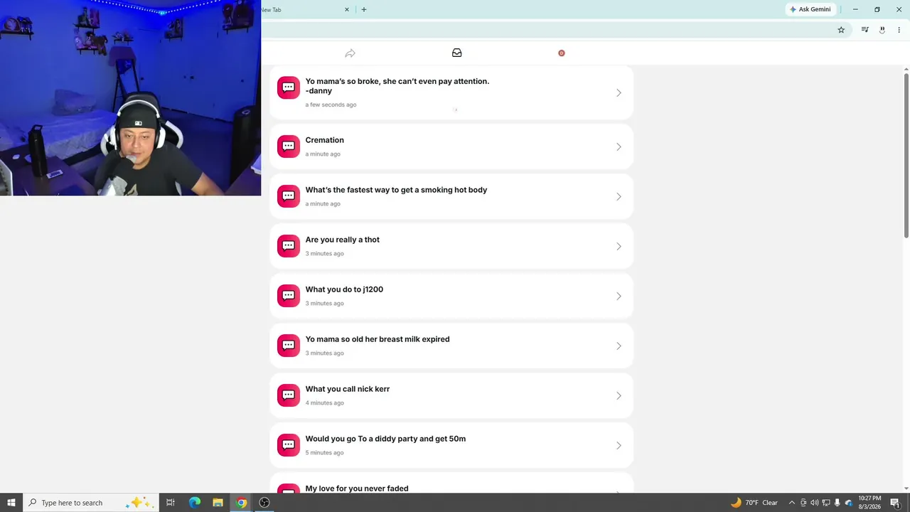The image size is (910, 512).
Task: Switch to the New Tab browser tab
Action: click(x=306, y=10)
